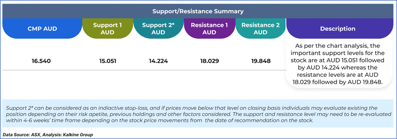Click the table cell value 14.224
The height and width of the screenshot is (139, 397).
pos(158,61)
